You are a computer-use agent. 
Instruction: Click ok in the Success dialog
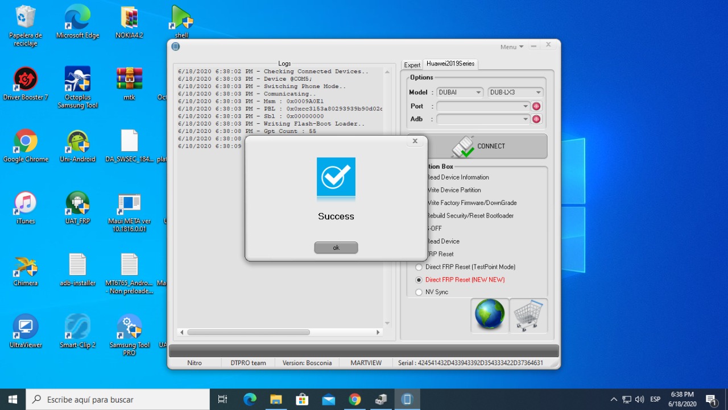(336, 248)
